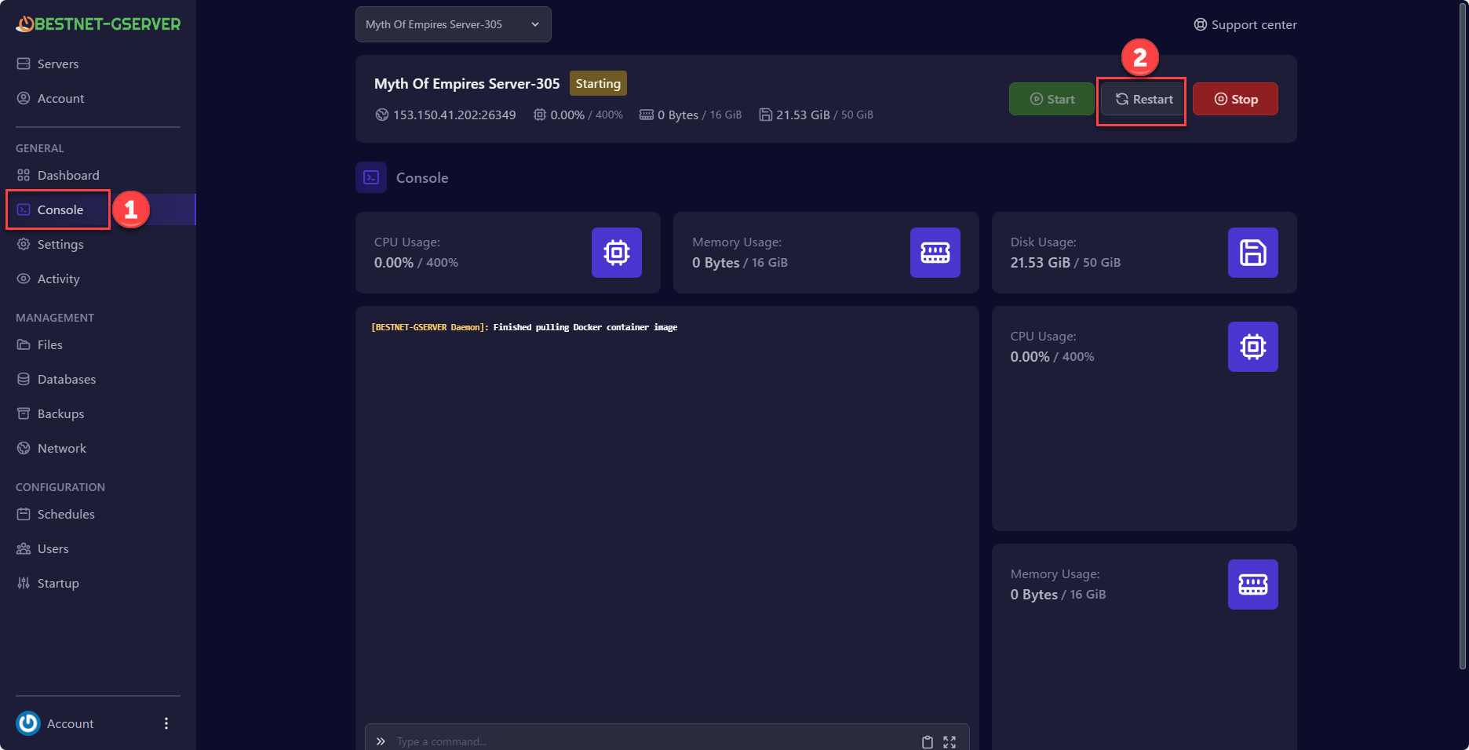Open the Support center link

[x=1245, y=24]
